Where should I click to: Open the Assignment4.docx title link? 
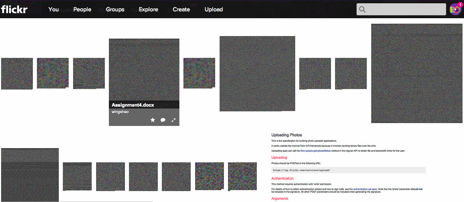[x=133, y=105]
